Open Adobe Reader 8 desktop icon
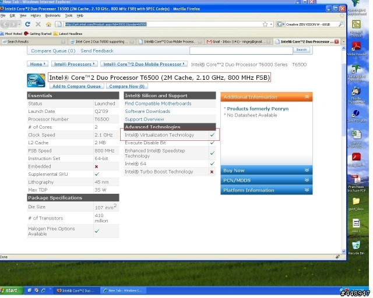Image resolution: width=373 pixels, height=298 pixels. click(x=356, y=50)
